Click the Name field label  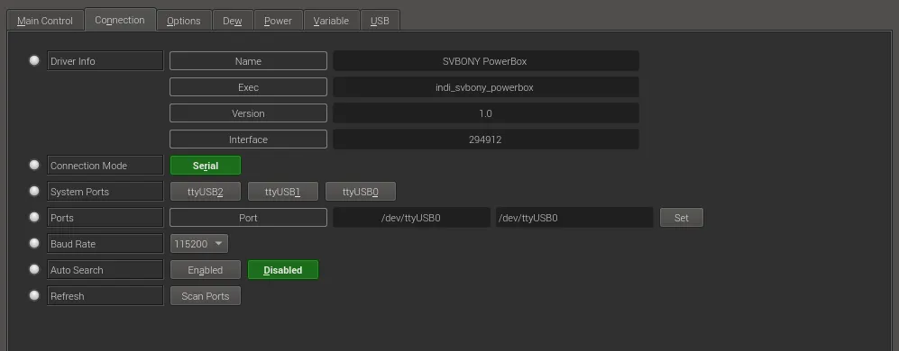[248, 60]
